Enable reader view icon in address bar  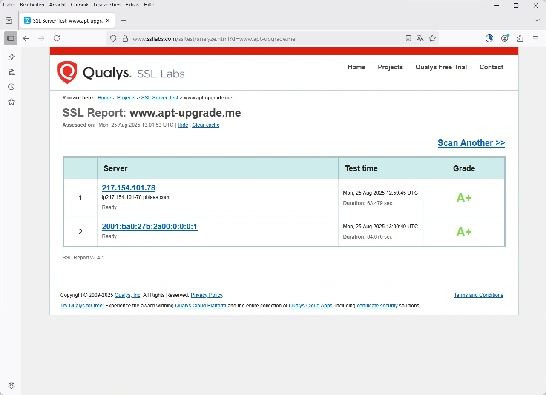[x=408, y=38]
